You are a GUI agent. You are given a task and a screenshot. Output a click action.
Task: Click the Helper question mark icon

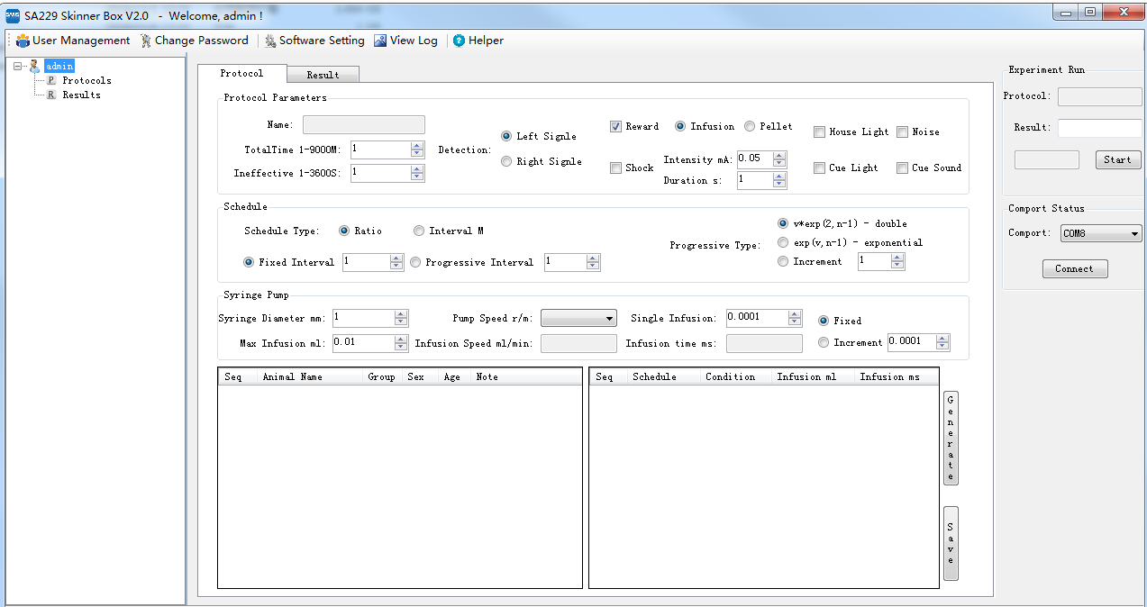click(460, 41)
